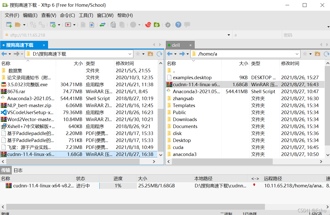Open remote pane back history dropdown

(175, 54)
